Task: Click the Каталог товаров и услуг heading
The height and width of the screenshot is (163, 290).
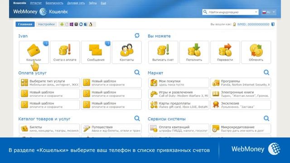Action: click(44, 119)
